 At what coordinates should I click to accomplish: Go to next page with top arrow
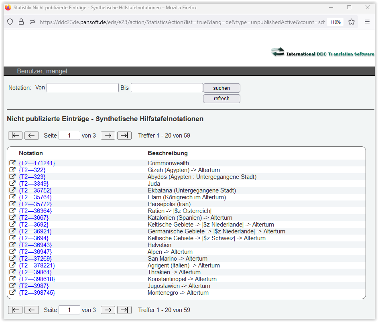pos(108,136)
